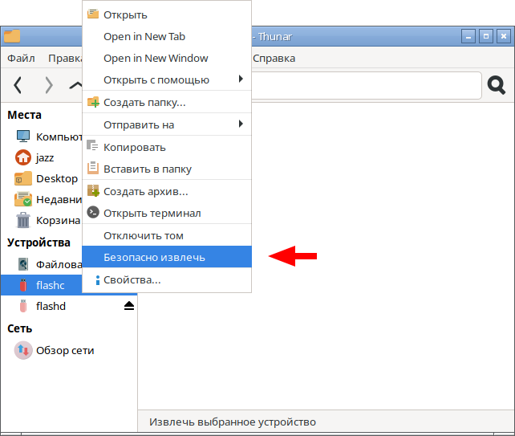The image size is (515, 436).
Task: Close the Thunar window
Action: (x=504, y=36)
